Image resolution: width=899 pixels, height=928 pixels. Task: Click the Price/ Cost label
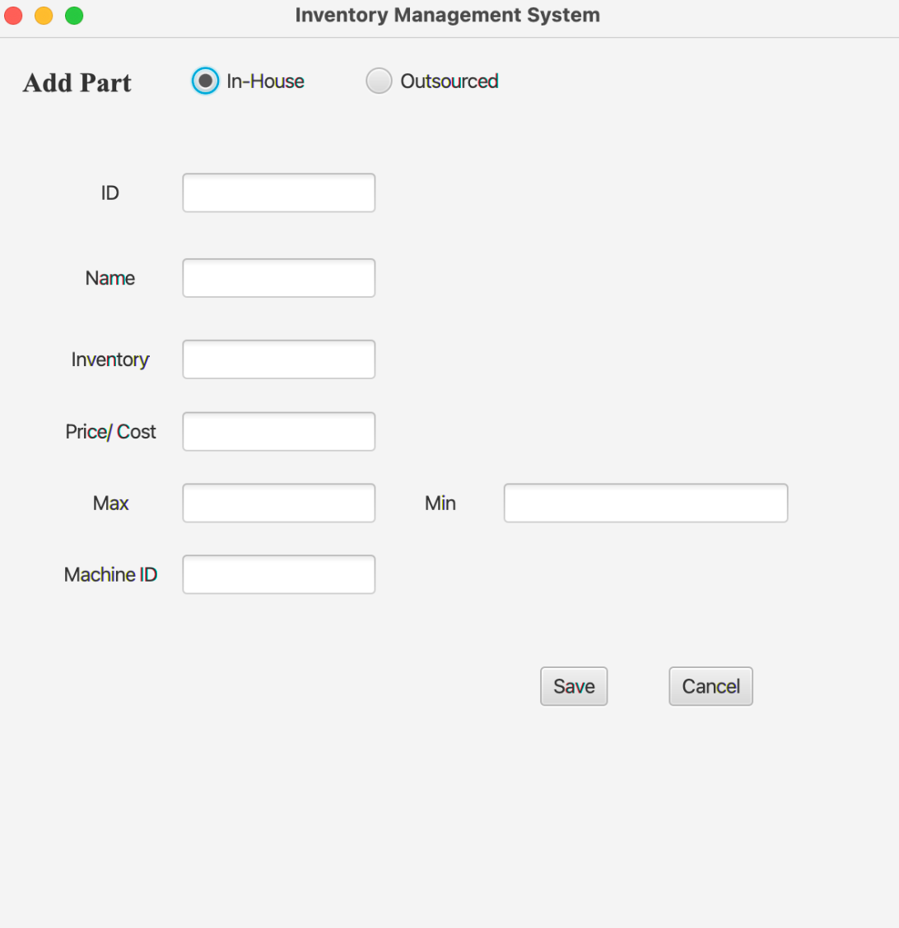(x=111, y=432)
